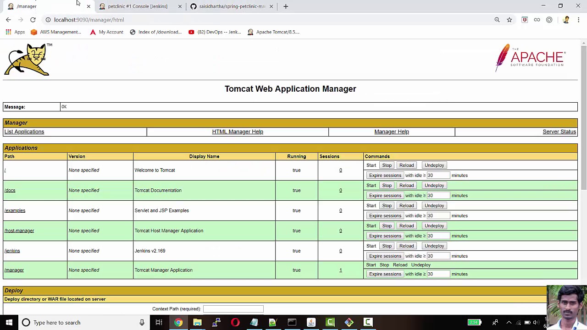Reload the /host-manager application
This screenshot has height=330, width=587.
tap(406, 226)
